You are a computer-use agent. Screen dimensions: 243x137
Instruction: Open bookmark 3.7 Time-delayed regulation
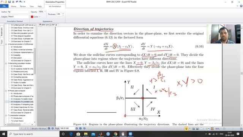click(21, 36)
